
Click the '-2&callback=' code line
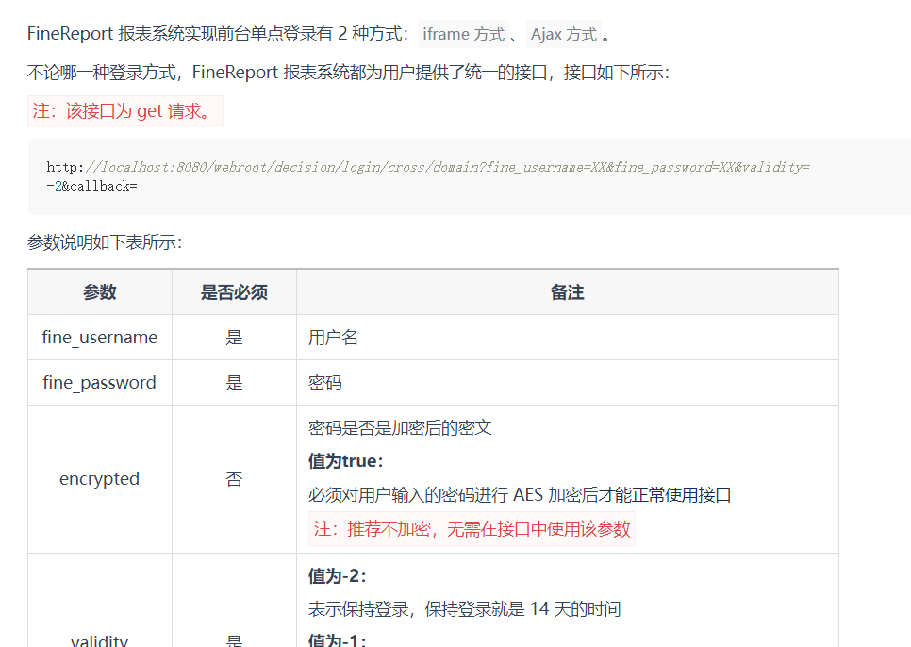point(91,186)
